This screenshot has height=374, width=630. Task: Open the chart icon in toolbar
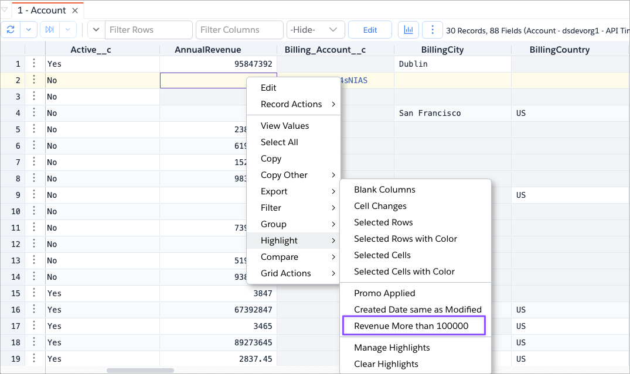point(408,30)
